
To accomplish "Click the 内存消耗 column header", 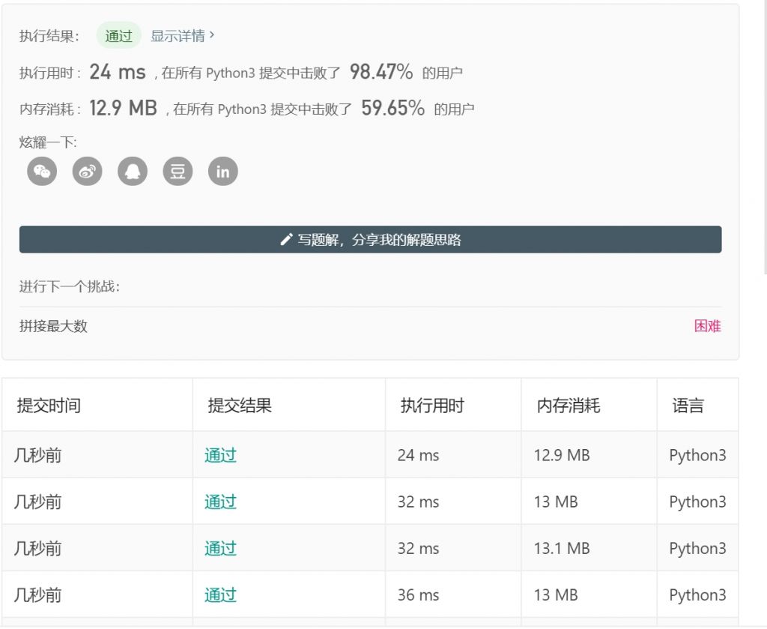I will pos(569,406).
